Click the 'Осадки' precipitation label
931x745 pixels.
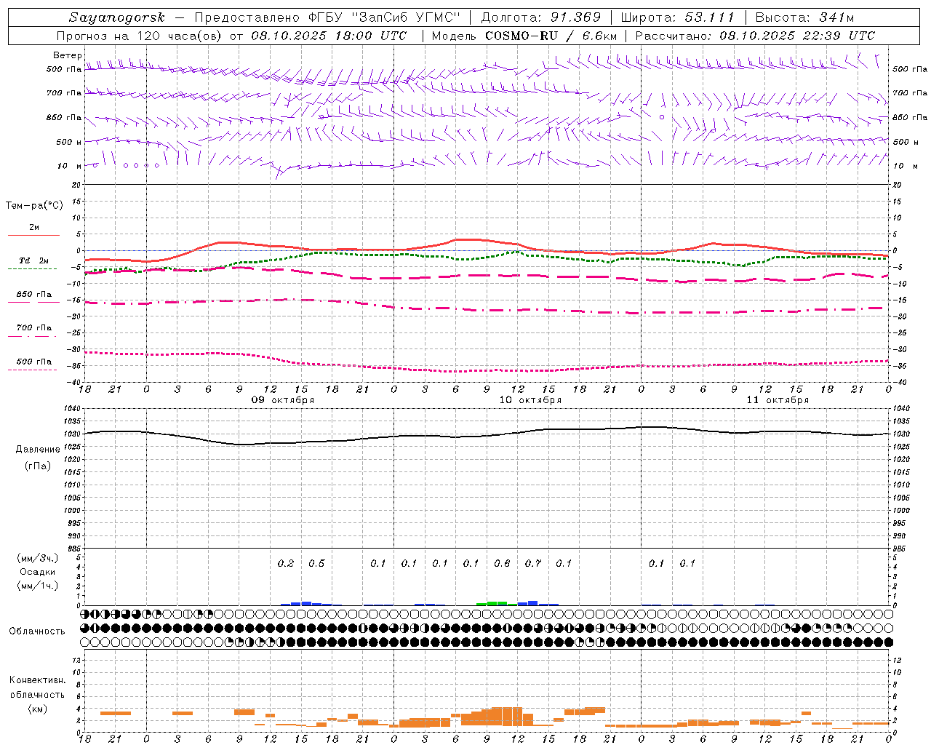pos(38,572)
